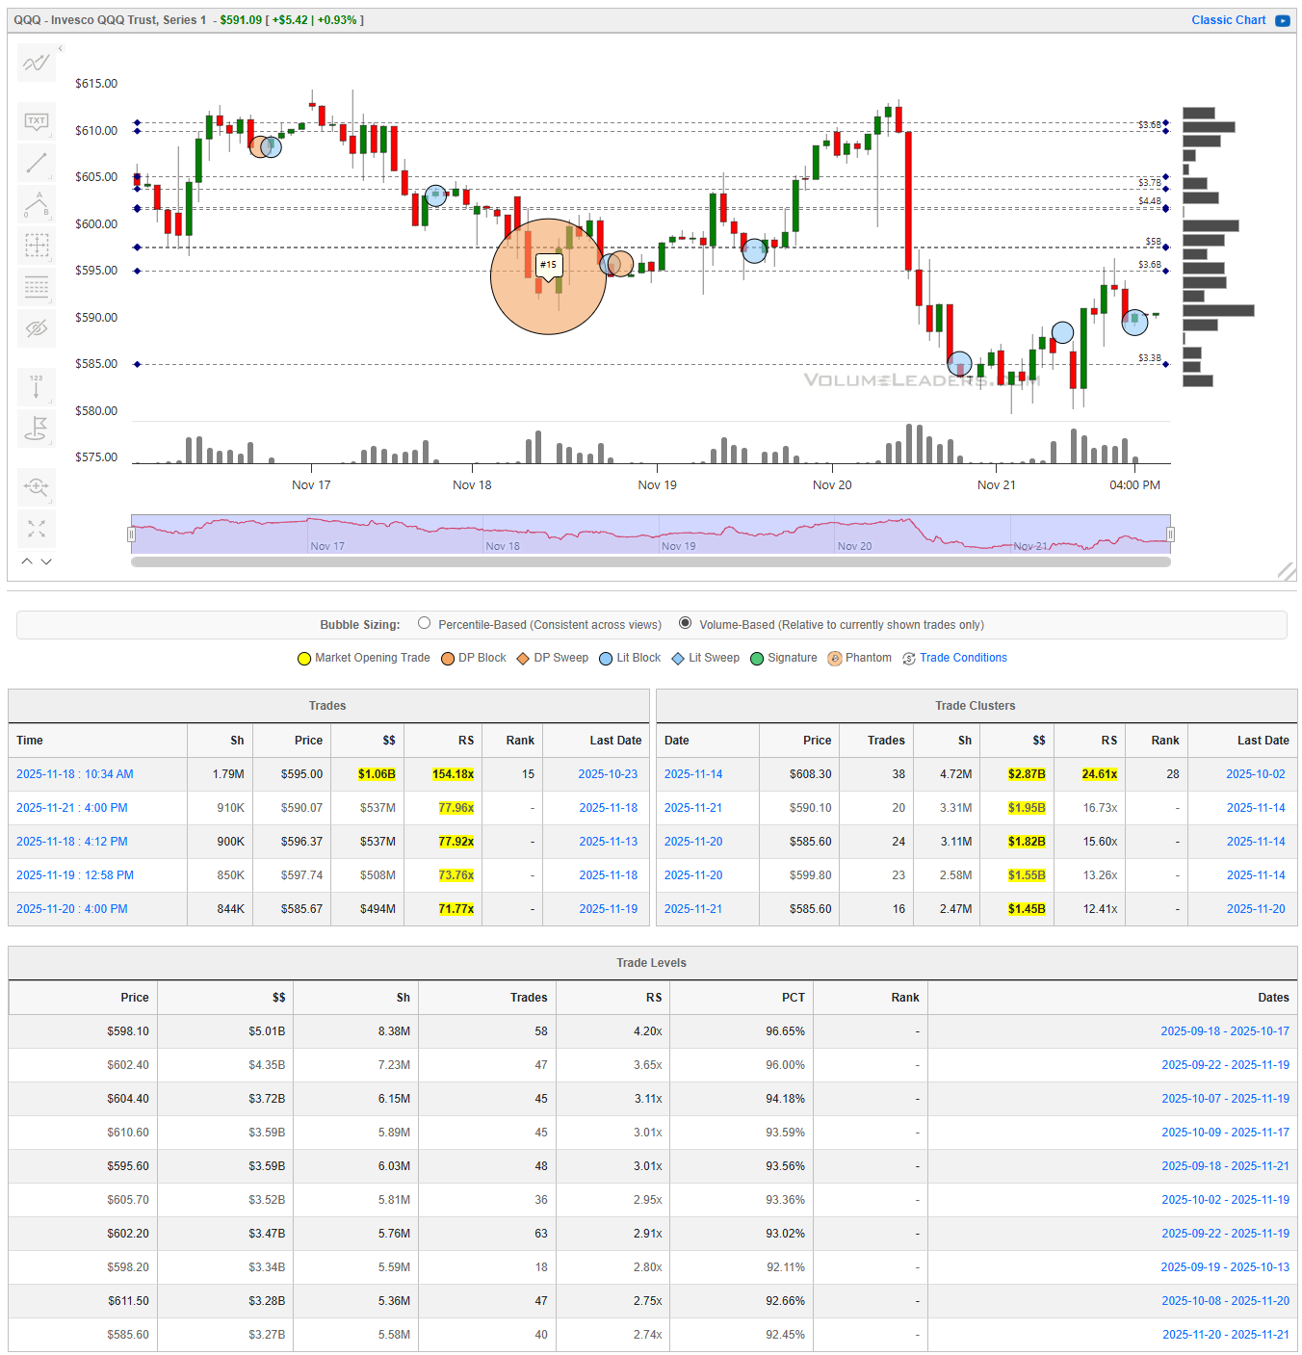Click the horizontal scrollbar below navigator

click(x=651, y=561)
